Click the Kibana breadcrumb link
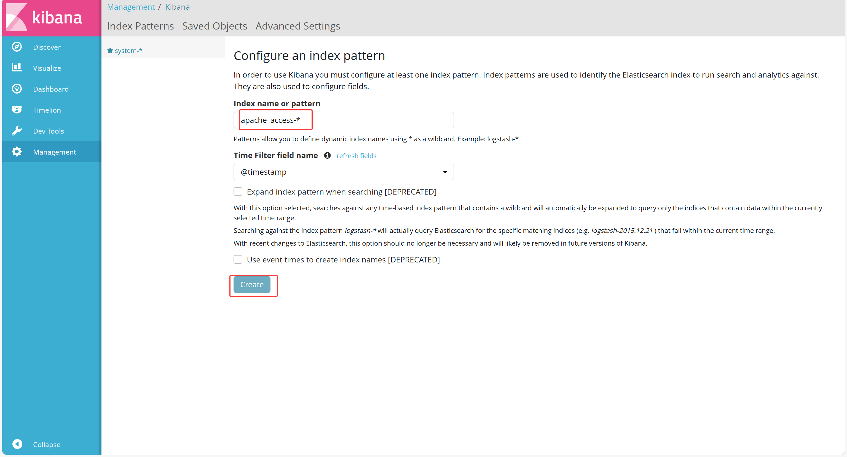 tap(178, 7)
